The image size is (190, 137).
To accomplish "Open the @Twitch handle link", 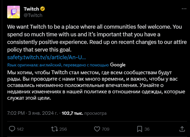I will coord(33,15).
